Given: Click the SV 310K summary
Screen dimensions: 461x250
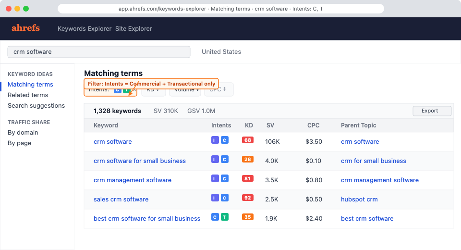Looking at the screenshot, I should coord(166,111).
